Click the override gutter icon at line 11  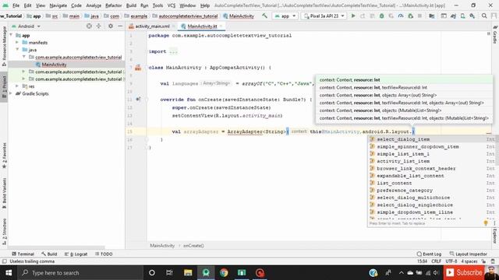point(138,100)
